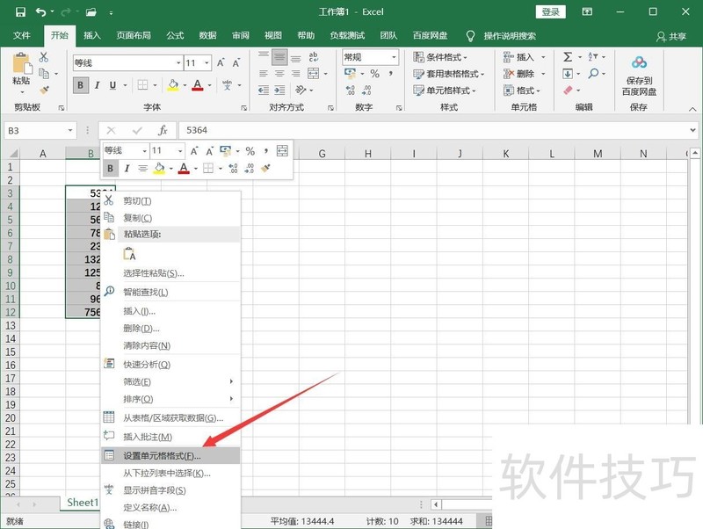
Task: Click the merge and center icon in mini toolbar
Action: coord(282,151)
